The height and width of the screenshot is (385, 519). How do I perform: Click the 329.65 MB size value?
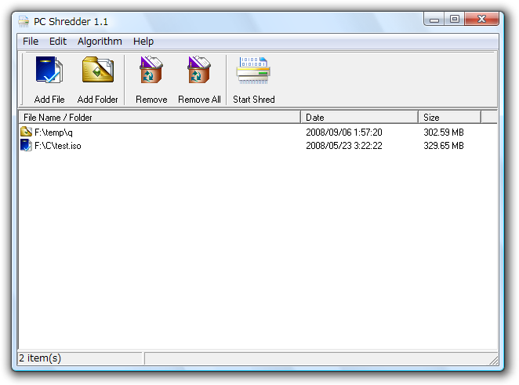click(444, 146)
